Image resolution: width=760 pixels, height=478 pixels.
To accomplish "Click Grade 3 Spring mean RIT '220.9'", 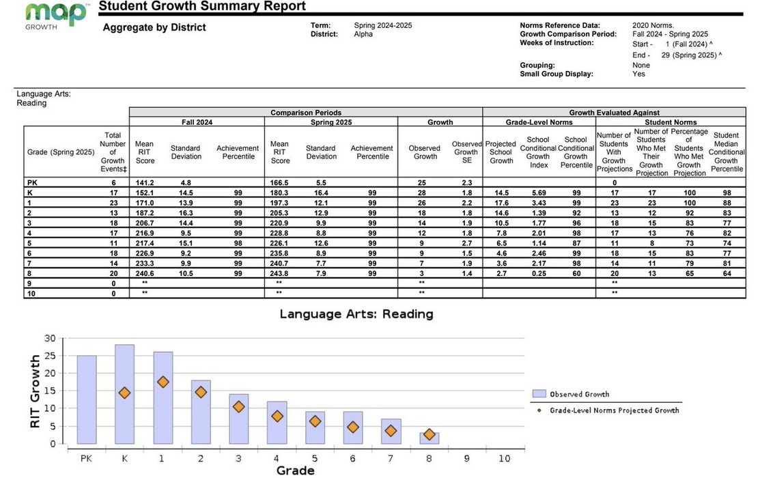I will pyautogui.click(x=280, y=223).
